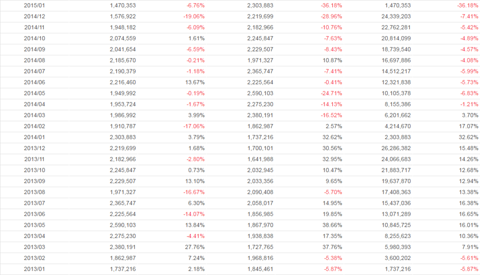Click the cell showing 26,286,382

[394, 149]
